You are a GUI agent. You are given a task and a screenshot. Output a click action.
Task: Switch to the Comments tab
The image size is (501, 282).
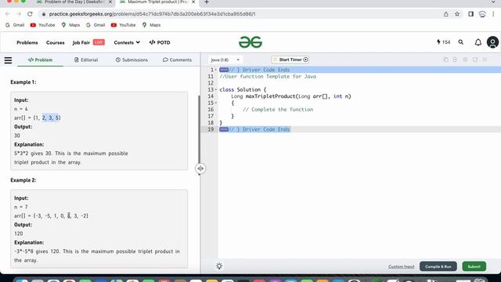[x=177, y=60]
